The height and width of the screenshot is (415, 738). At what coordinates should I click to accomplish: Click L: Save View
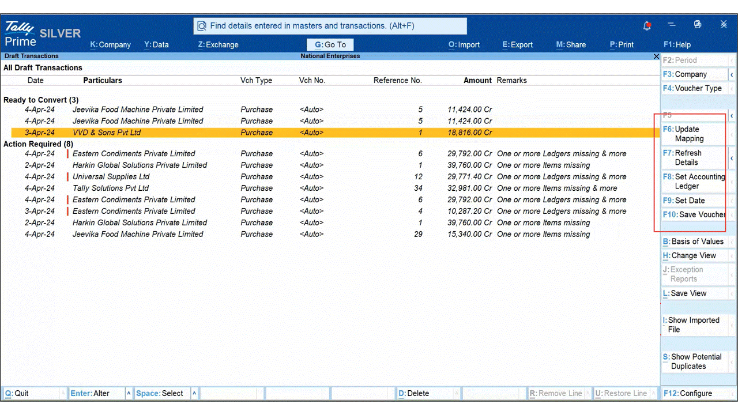coord(695,293)
